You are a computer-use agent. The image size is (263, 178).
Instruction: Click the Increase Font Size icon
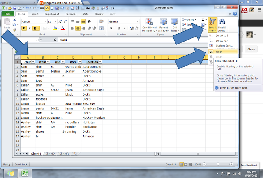pyautogui.click(x=60, y=21)
